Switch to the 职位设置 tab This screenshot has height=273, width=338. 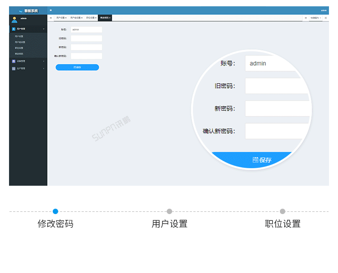click(91, 18)
